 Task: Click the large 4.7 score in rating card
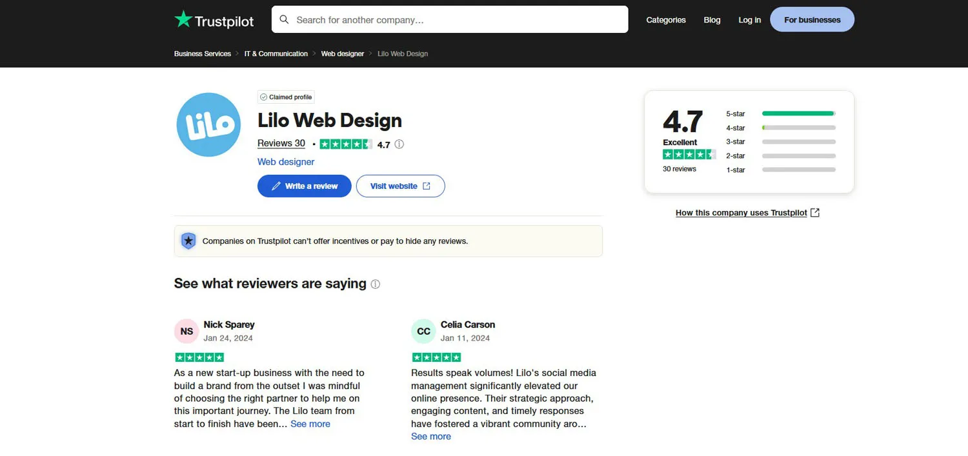pyautogui.click(x=683, y=122)
